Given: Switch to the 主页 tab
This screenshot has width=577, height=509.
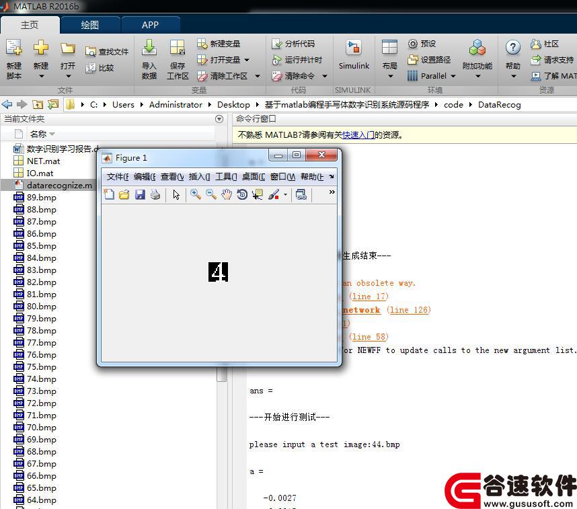Looking at the screenshot, I should click(30, 25).
